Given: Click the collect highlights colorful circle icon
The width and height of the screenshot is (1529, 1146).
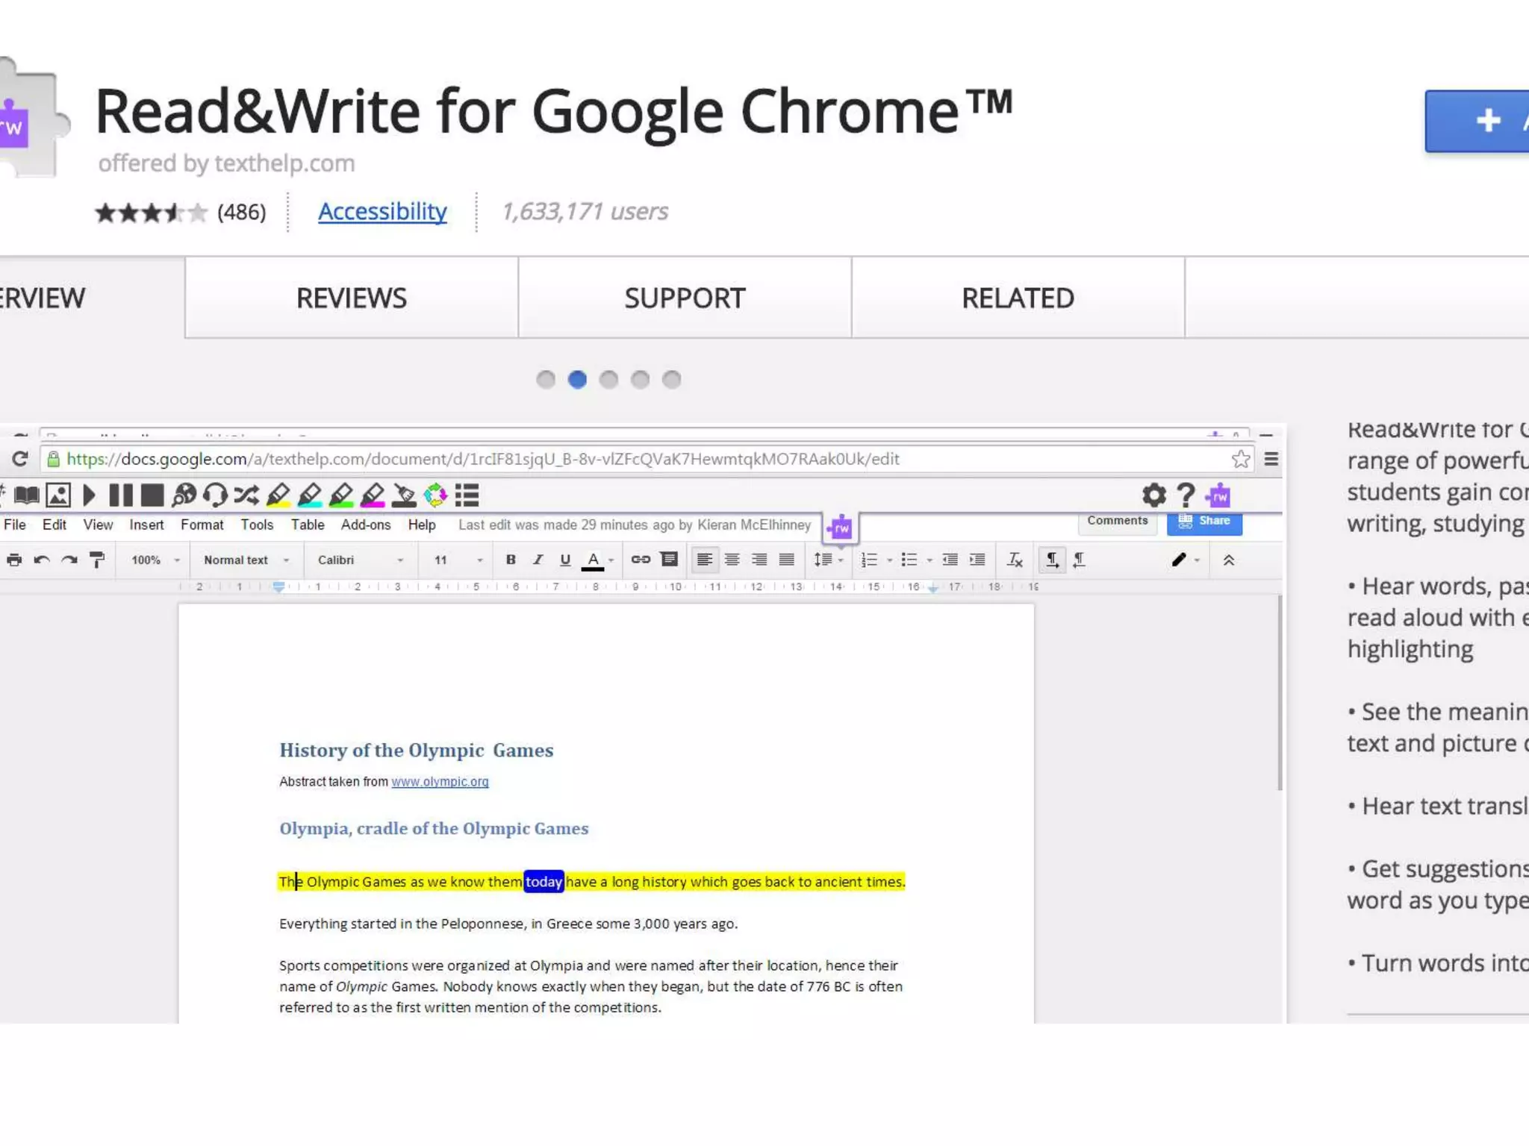Looking at the screenshot, I should pyautogui.click(x=435, y=495).
